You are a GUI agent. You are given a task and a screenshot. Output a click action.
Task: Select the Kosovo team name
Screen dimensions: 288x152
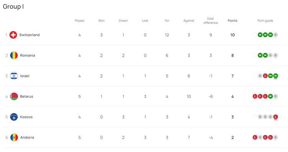tap(26, 117)
